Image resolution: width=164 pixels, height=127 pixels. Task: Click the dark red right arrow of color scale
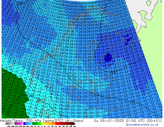point(74,124)
